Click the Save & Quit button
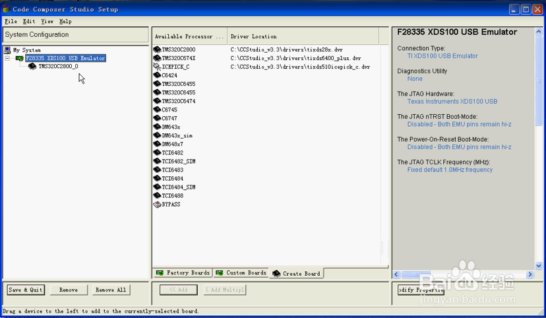Image resolution: width=546 pixels, height=318 pixels. (26, 290)
